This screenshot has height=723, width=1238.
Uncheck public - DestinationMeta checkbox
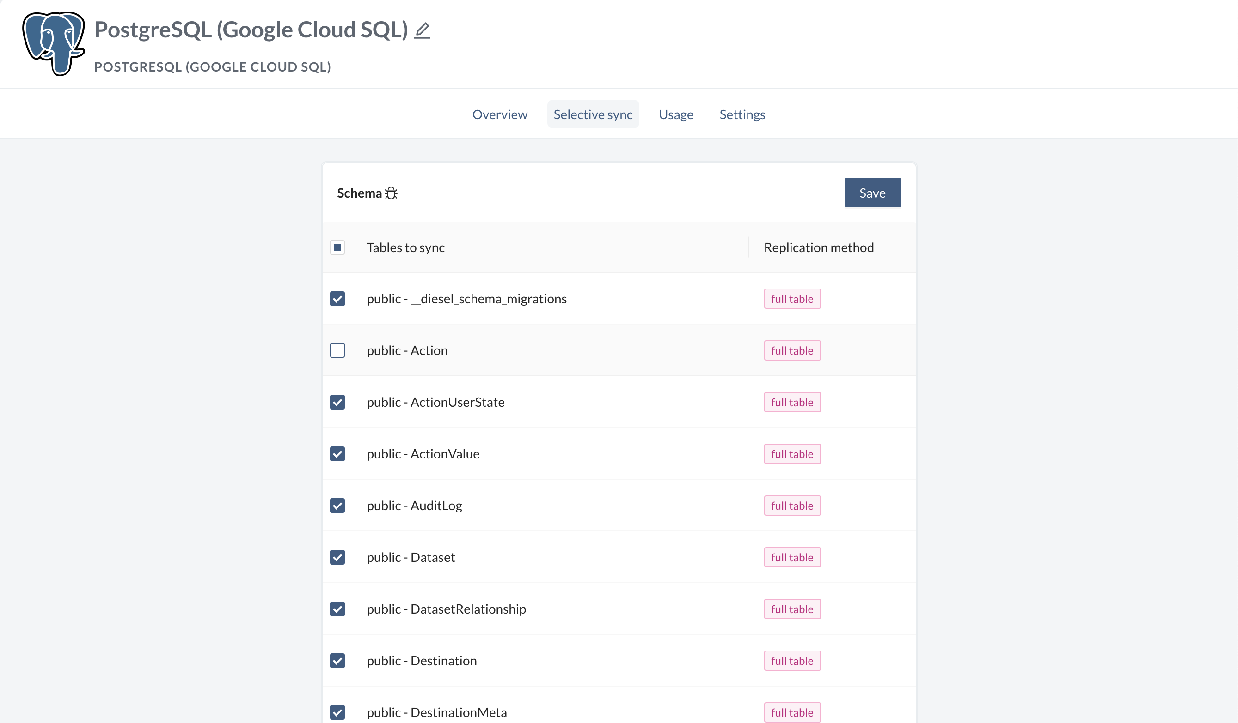[337, 712]
